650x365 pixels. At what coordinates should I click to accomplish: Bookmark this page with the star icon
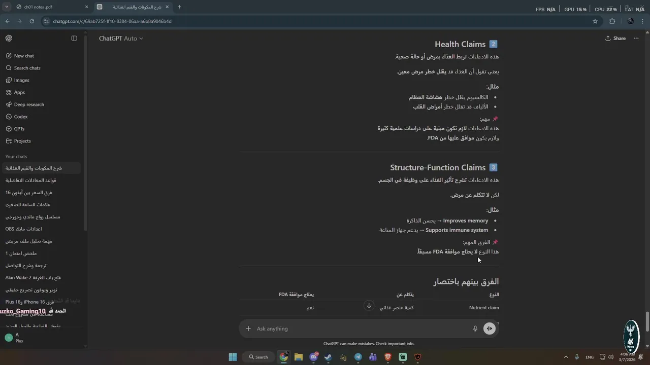point(595,21)
